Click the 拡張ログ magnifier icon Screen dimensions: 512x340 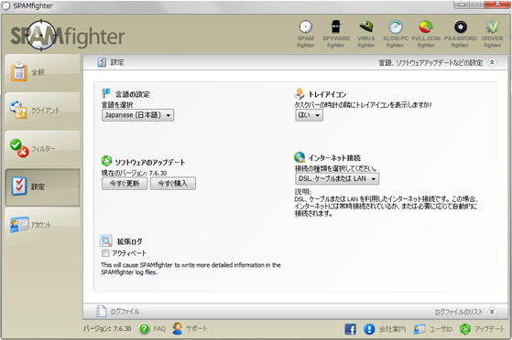coord(106,241)
